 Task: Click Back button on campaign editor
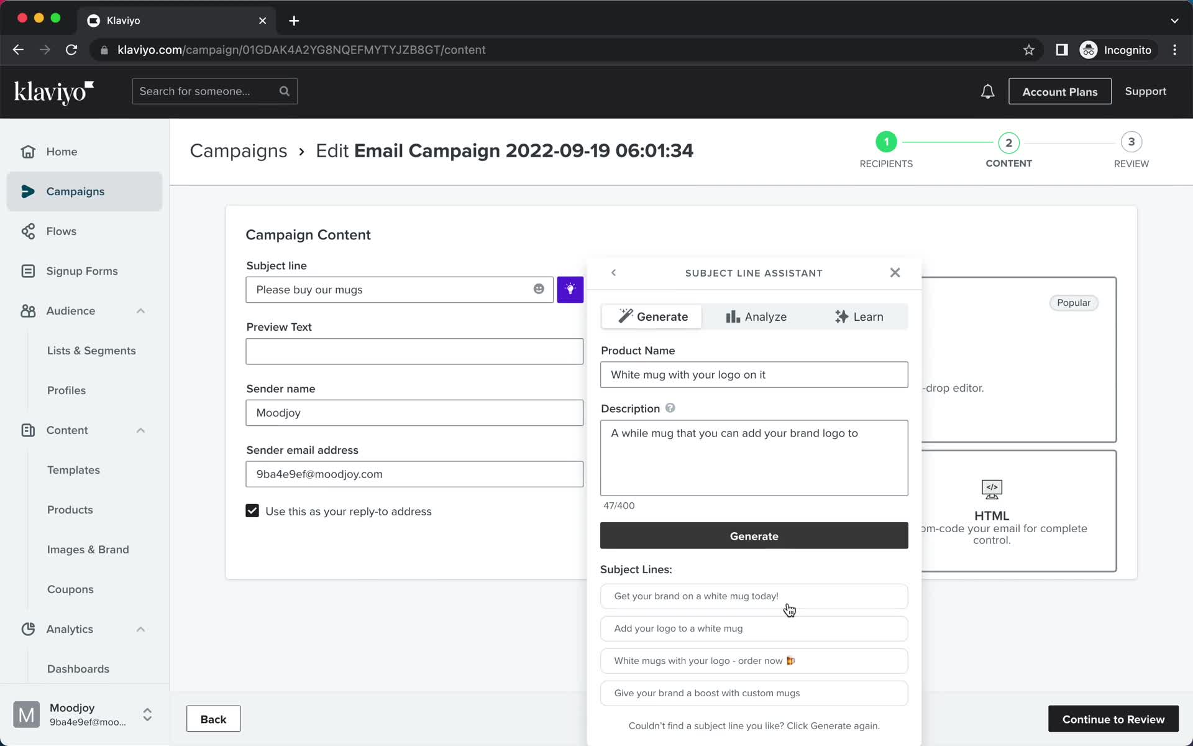(x=213, y=719)
